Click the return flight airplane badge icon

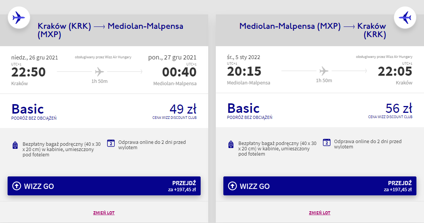tap(405, 17)
